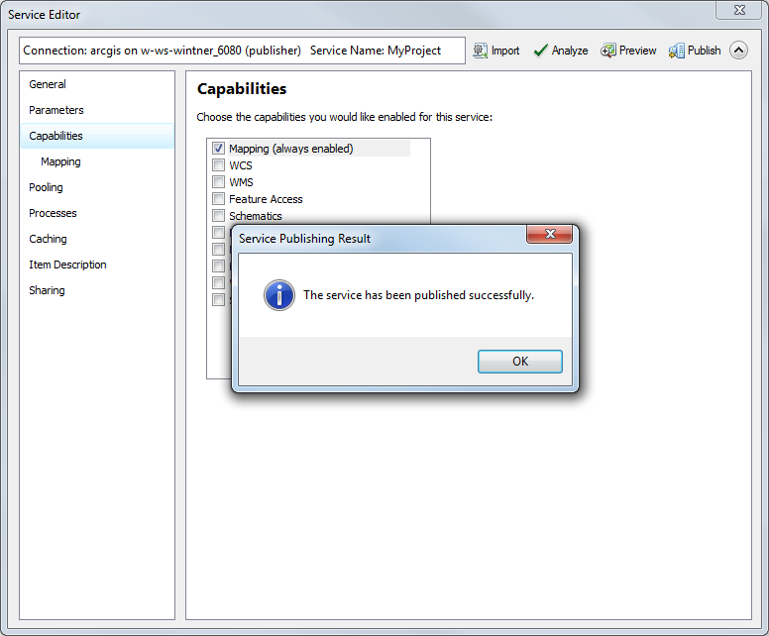Open the General settings page
The height and width of the screenshot is (636, 769).
click(97, 84)
